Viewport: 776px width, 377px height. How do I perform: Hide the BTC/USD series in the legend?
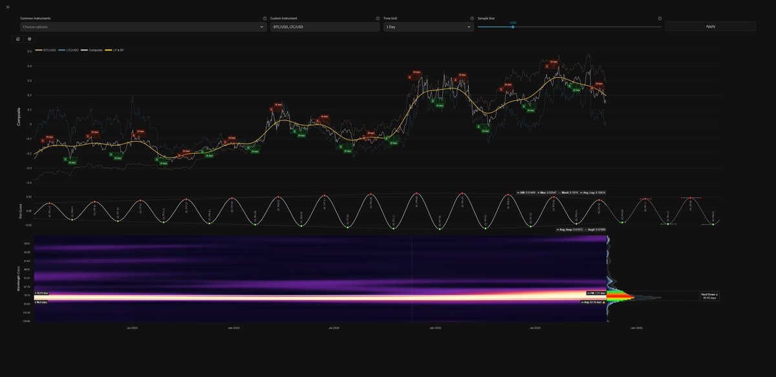pyautogui.click(x=47, y=48)
